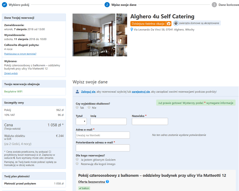Open the bookshelf thumbnail photo
The height and width of the screenshot is (191, 239).
coord(122,19)
